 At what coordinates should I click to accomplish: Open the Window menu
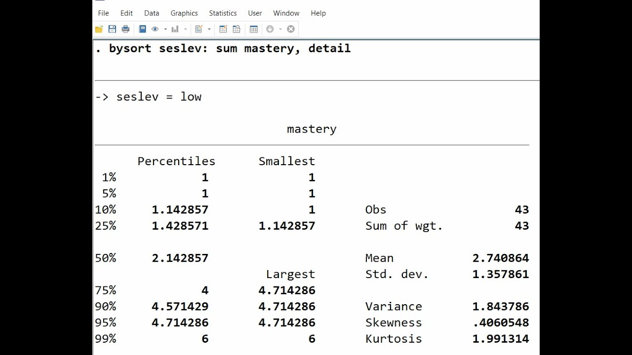click(286, 13)
